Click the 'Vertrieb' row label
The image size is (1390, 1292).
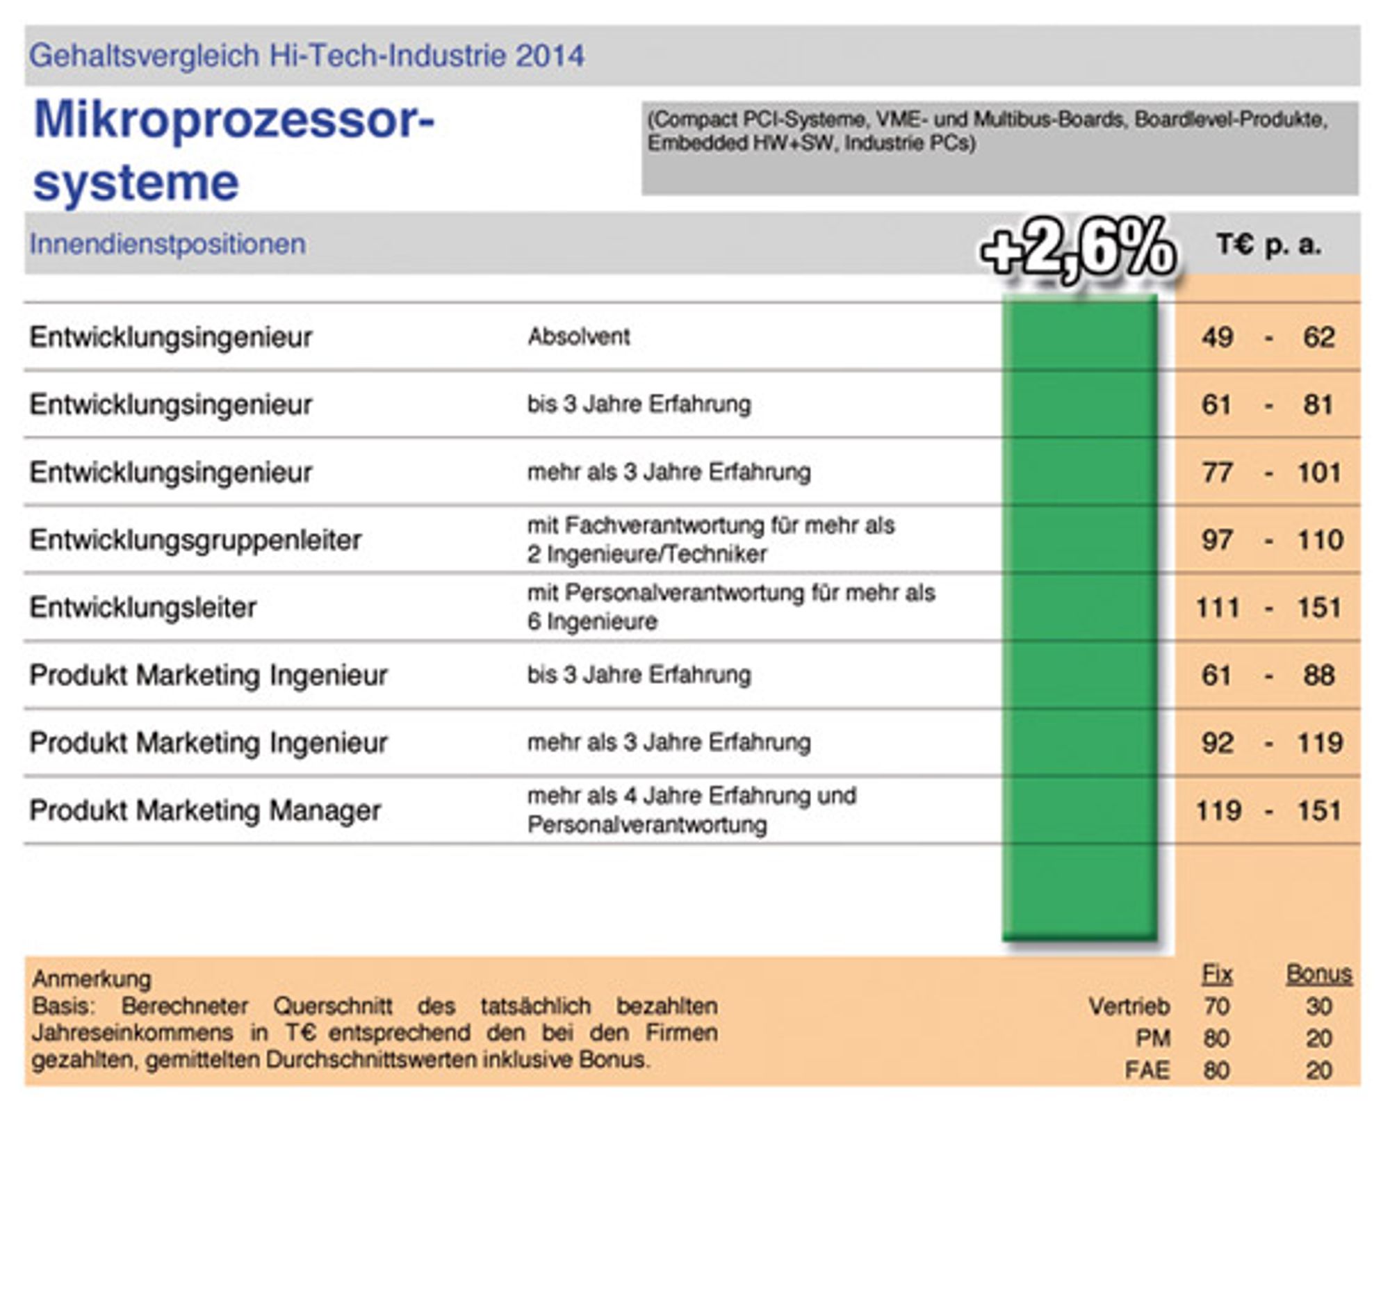(1129, 1007)
